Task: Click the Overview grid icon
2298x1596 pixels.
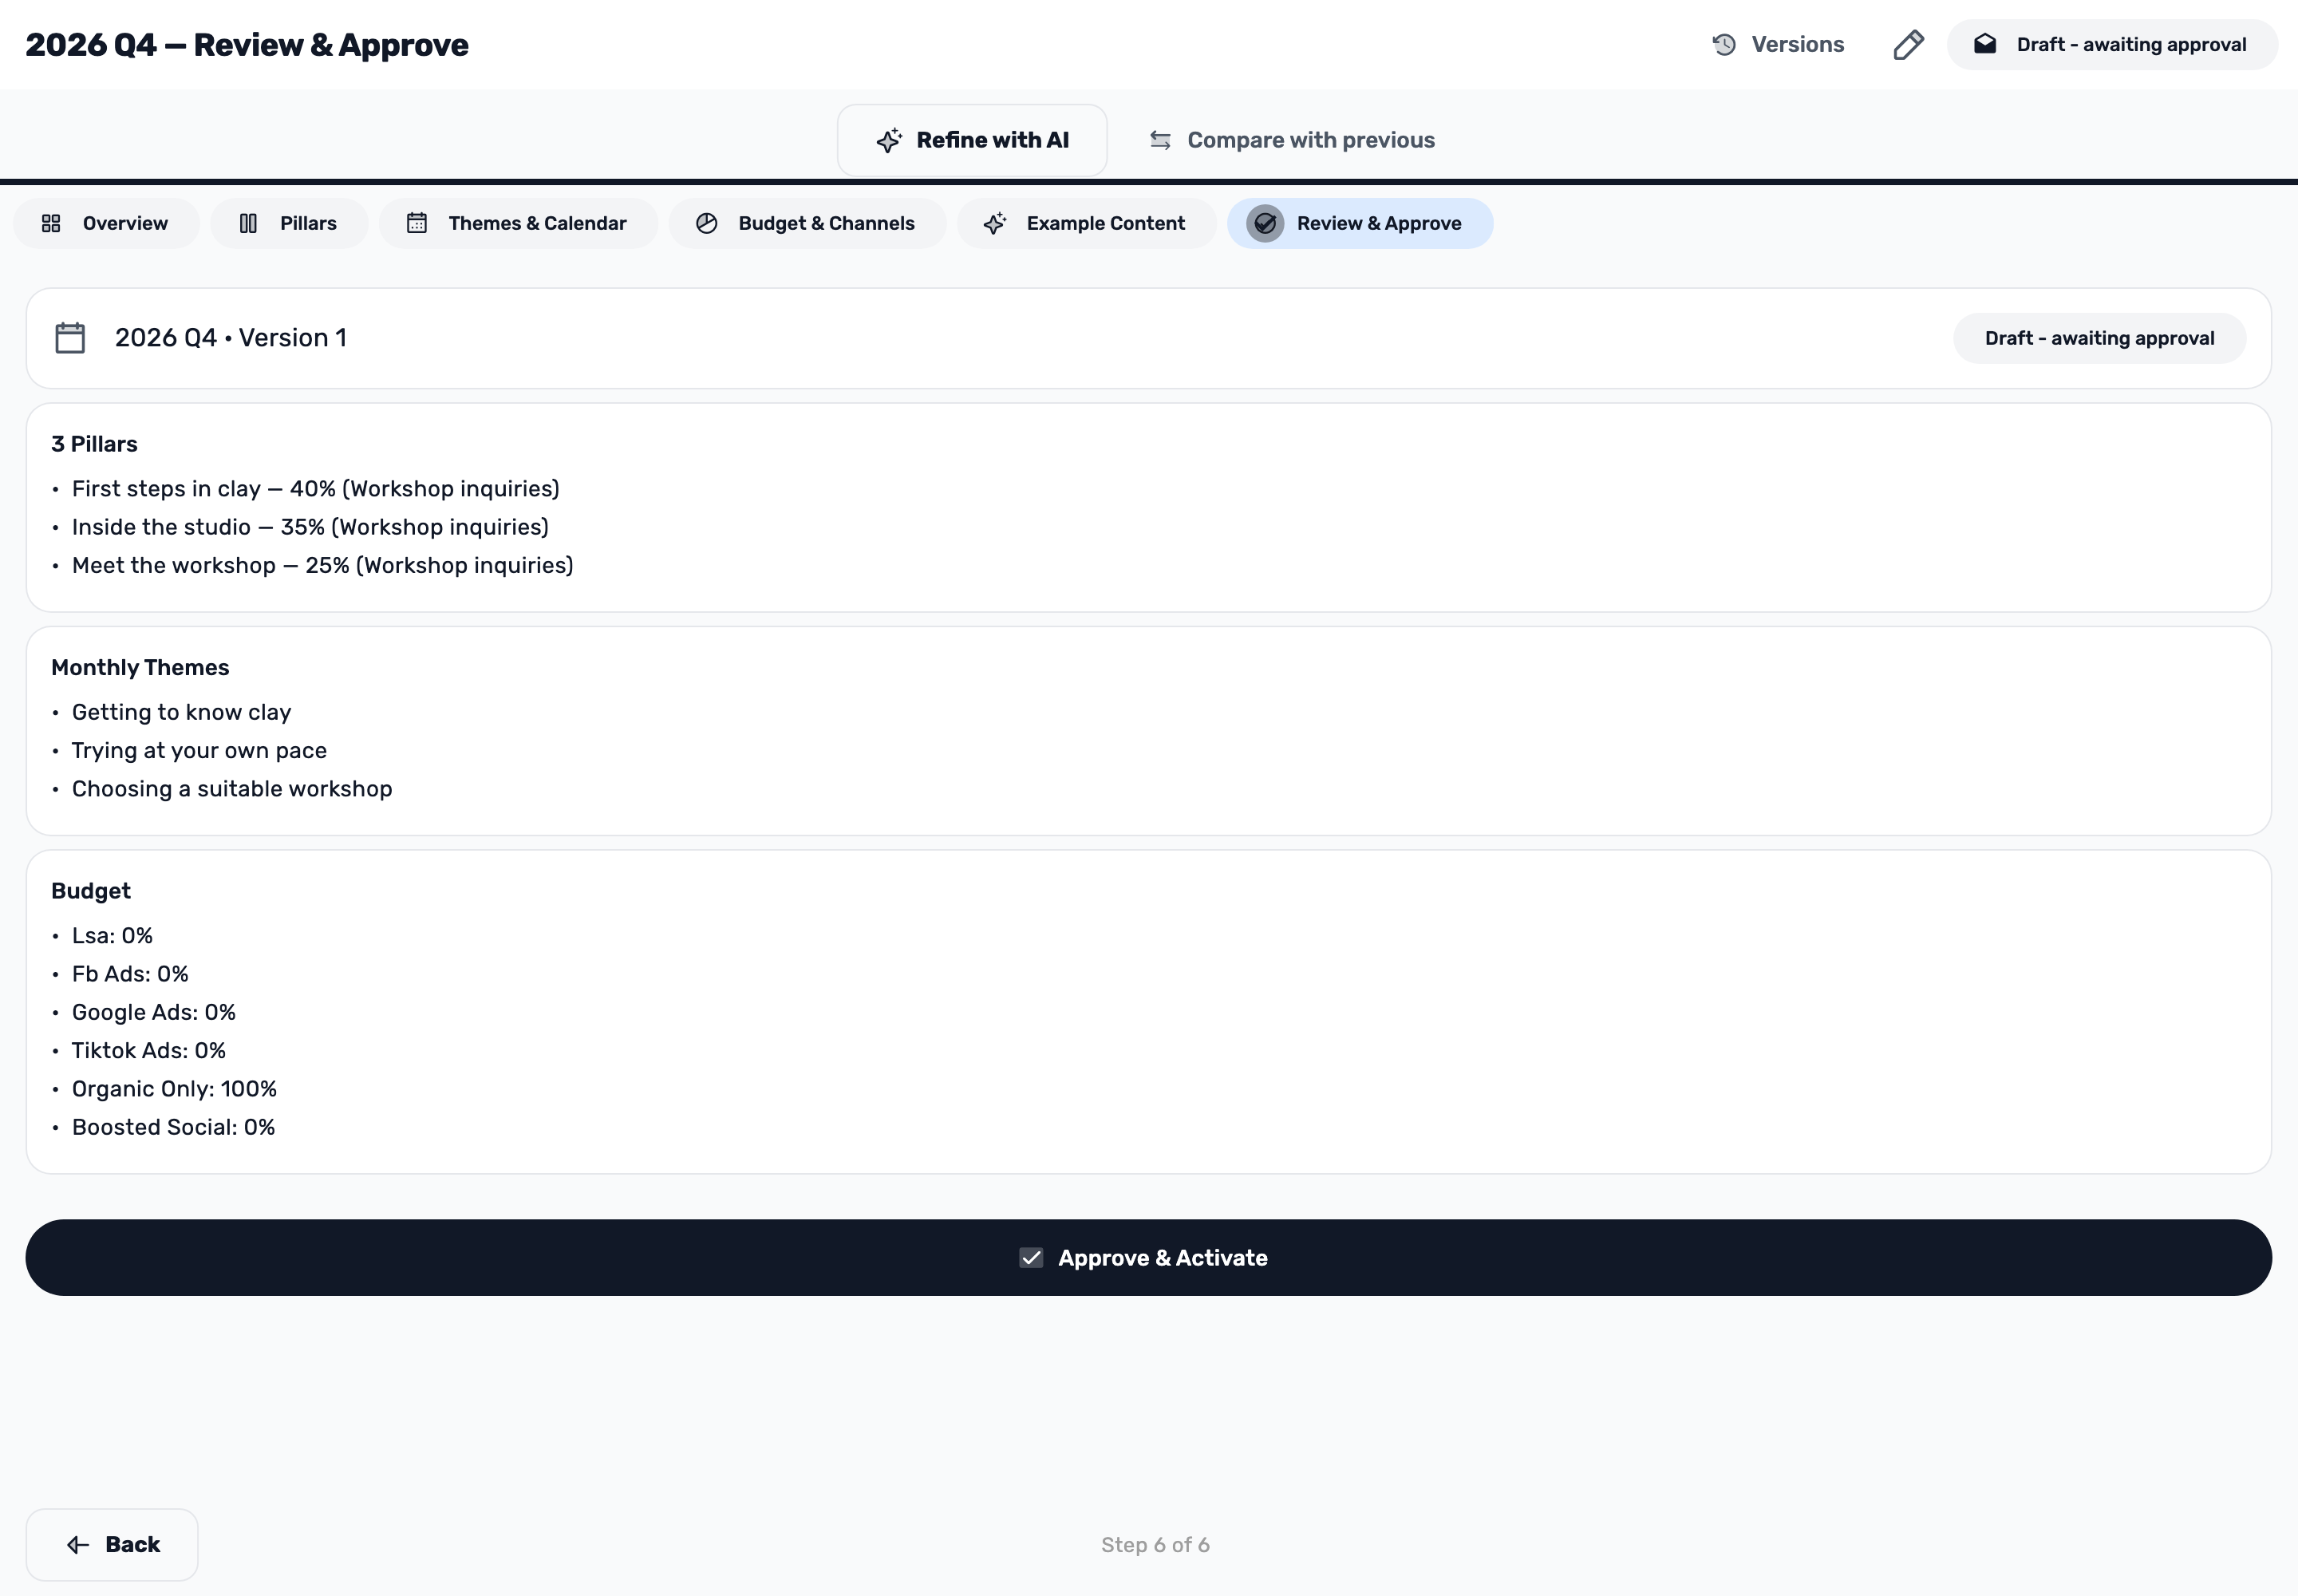Action: [x=51, y=223]
